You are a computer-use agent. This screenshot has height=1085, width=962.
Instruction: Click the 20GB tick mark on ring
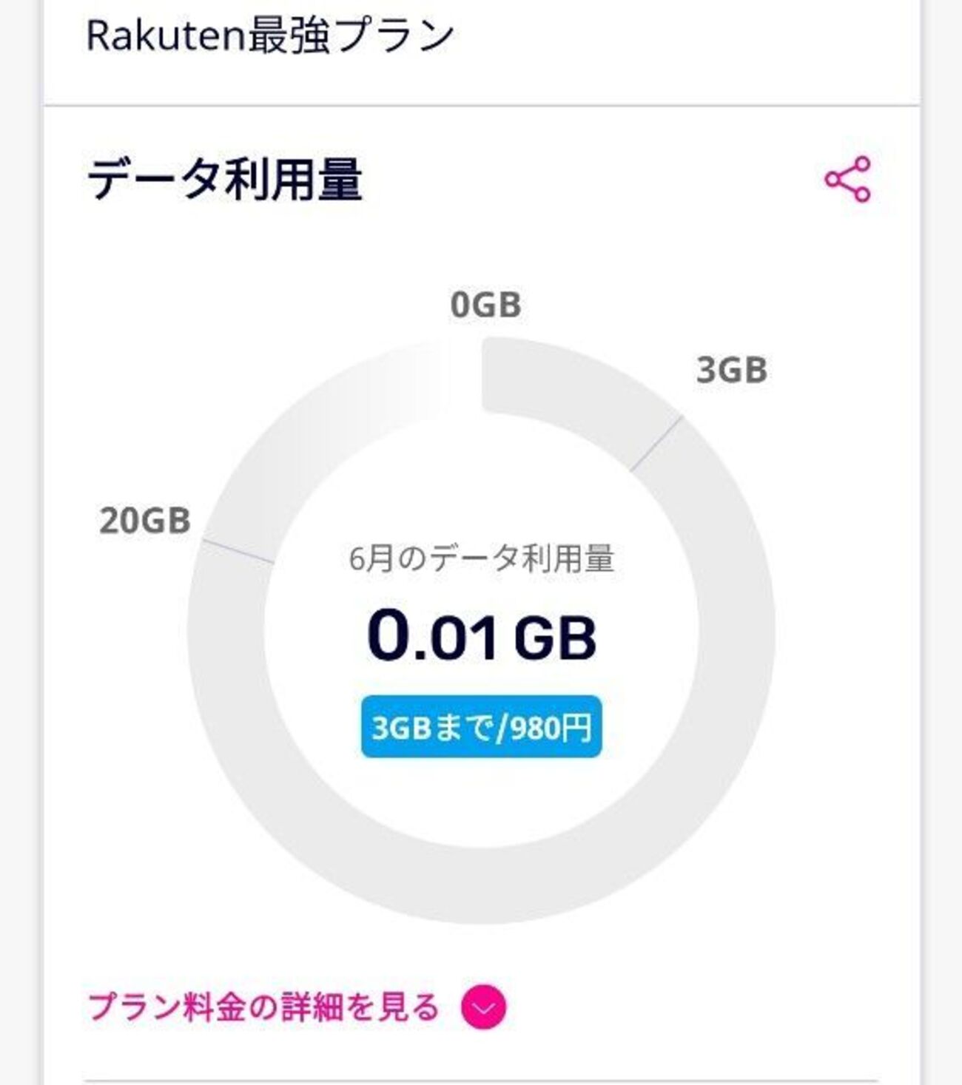[238, 552]
